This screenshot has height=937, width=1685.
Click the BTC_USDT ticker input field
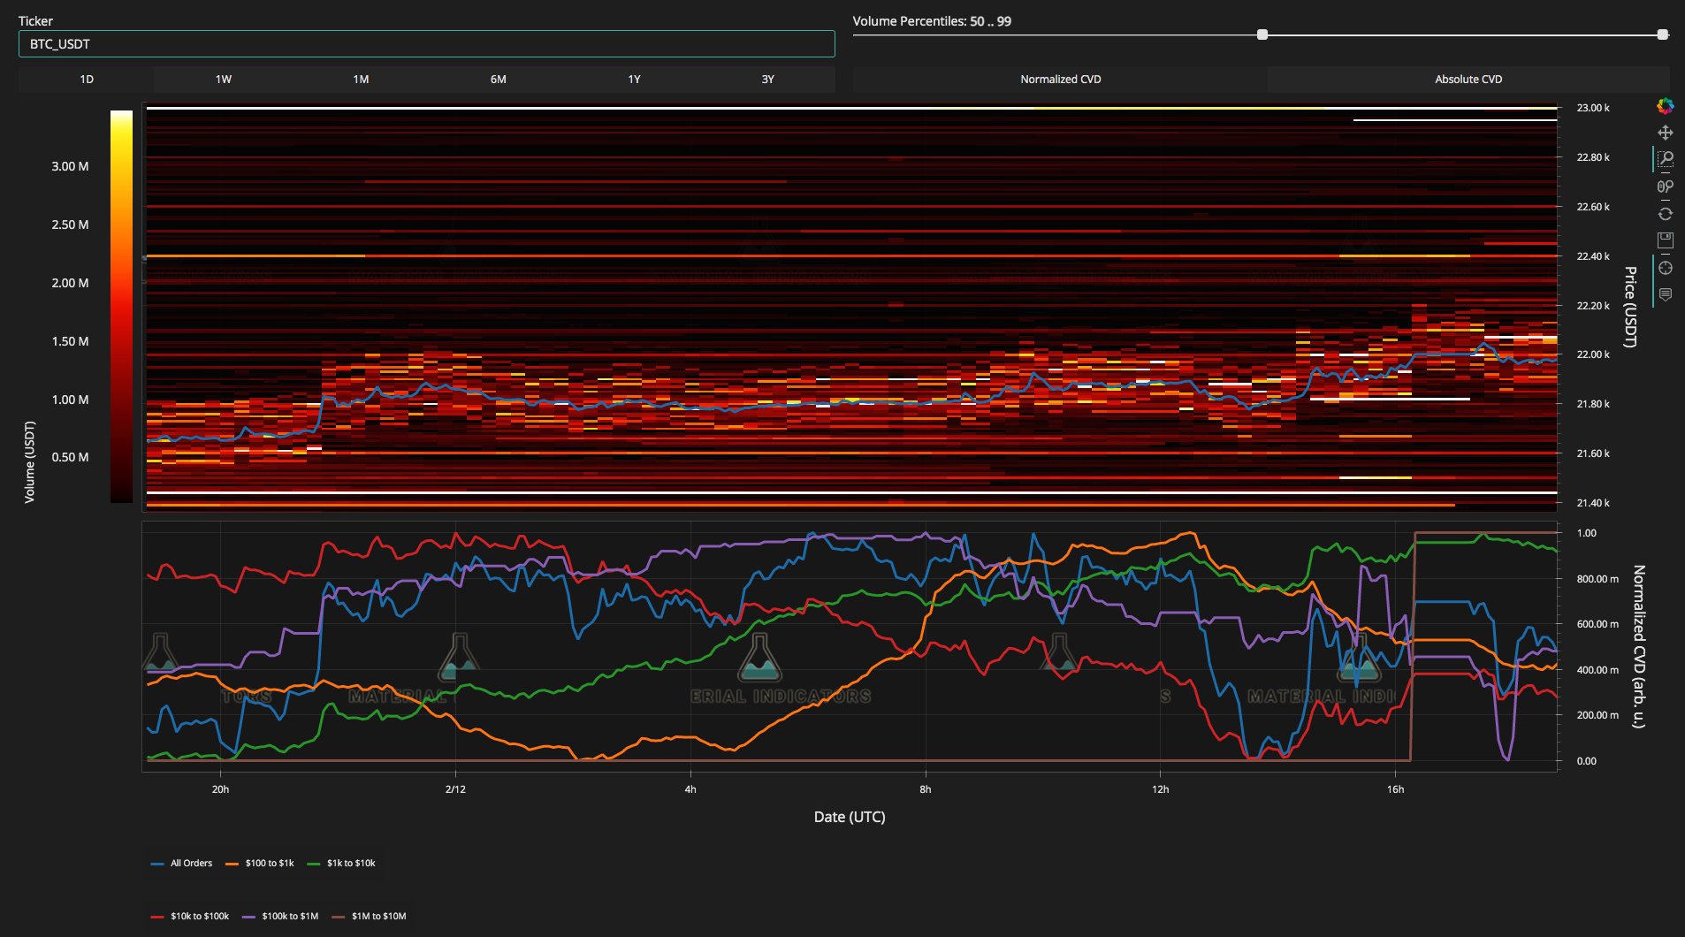[426, 44]
